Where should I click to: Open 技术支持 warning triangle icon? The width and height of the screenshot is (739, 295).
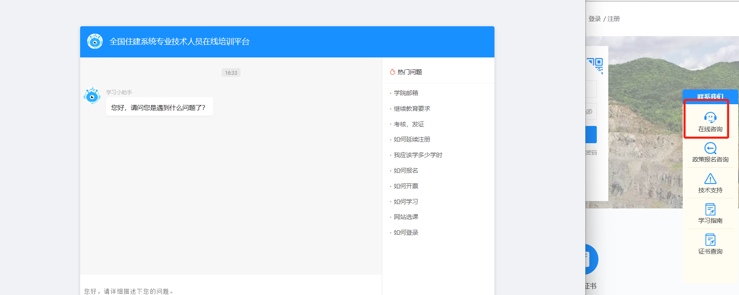coord(710,178)
